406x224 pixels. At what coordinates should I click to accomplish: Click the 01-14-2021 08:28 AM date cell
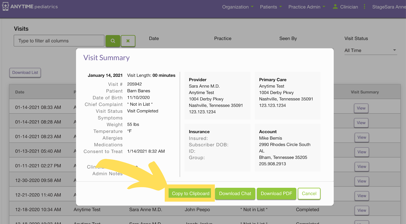(x=38, y=122)
